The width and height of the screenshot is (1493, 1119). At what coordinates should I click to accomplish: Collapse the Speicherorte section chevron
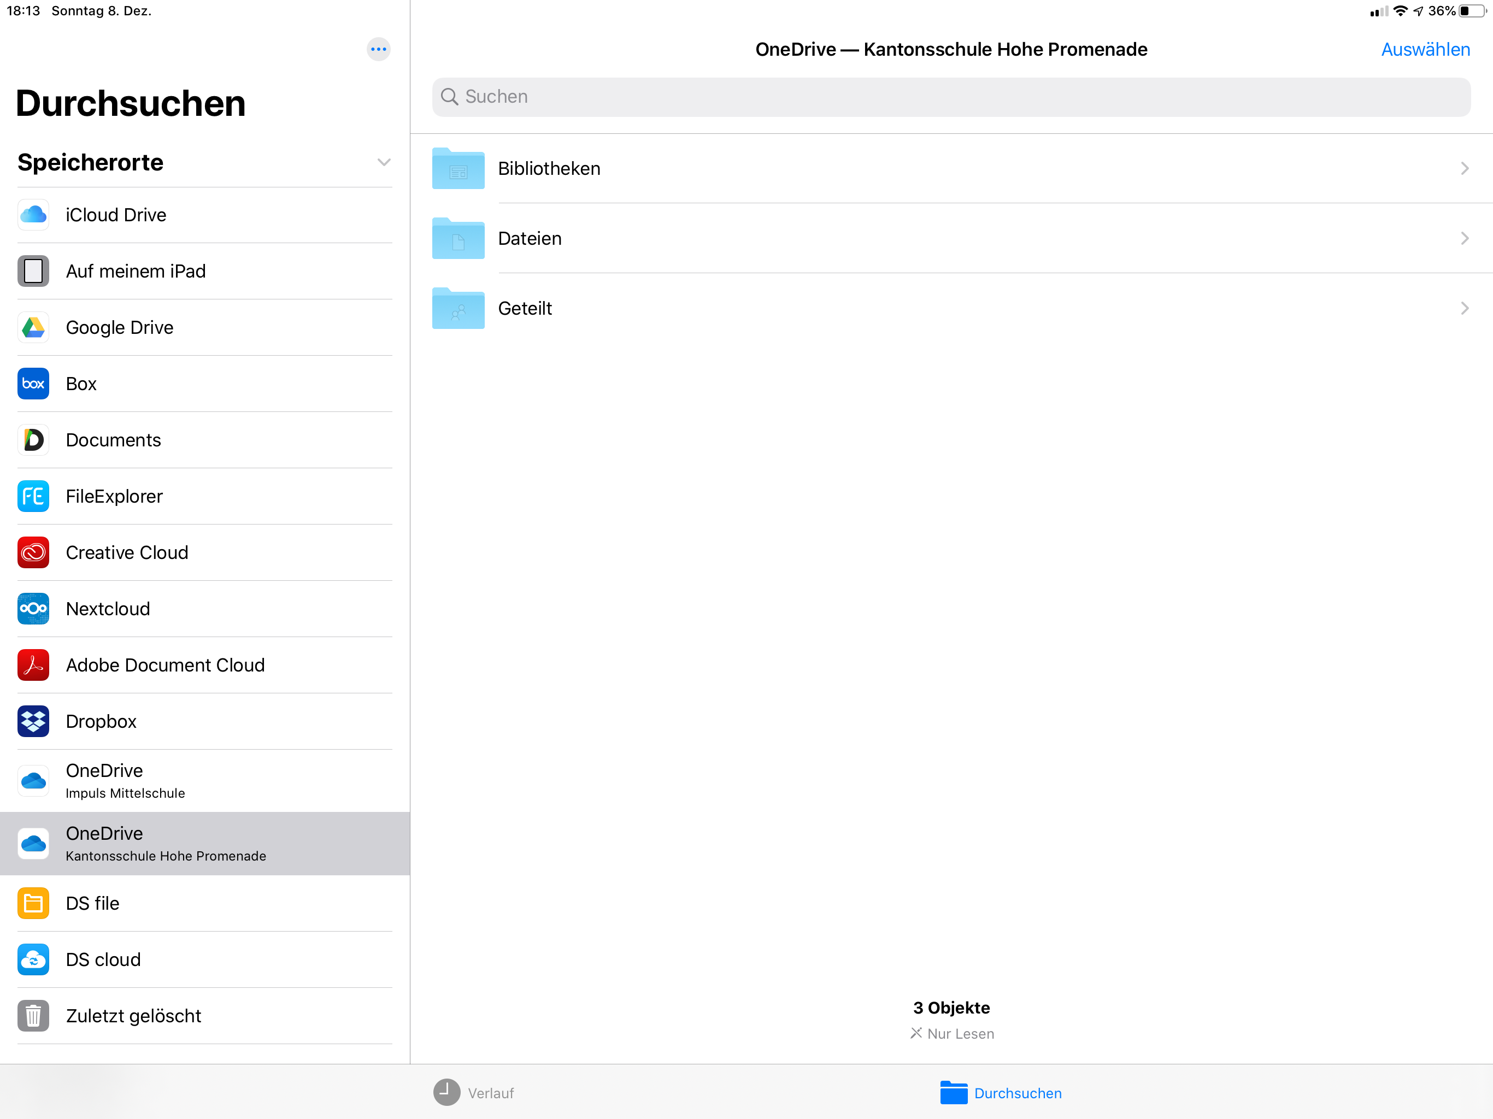click(384, 163)
